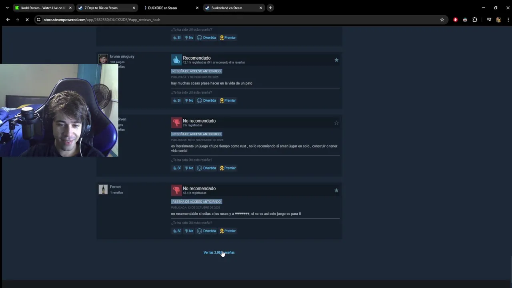Image resolution: width=512 pixels, height=288 pixels.
Task: Click the star icon on bruna uruguay's review
Action: pyautogui.click(x=336, y=60)
